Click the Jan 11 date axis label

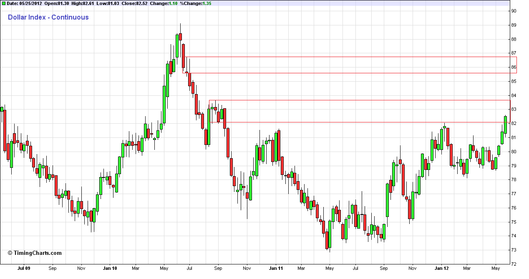click(276, 269)
